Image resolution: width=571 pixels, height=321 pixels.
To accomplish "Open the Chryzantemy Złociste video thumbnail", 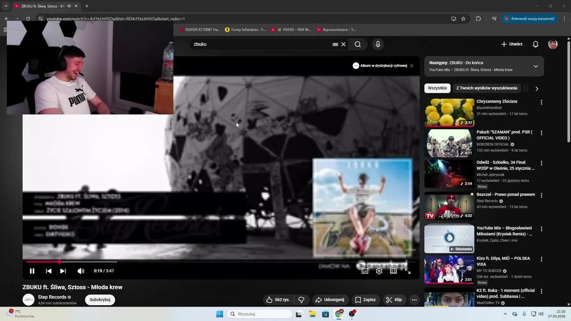I will (x=449, y=113).
